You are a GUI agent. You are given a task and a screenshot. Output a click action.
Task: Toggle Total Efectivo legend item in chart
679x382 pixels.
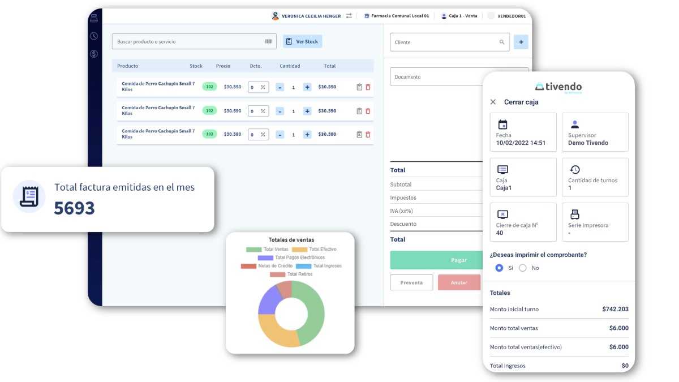coord(315,249)
